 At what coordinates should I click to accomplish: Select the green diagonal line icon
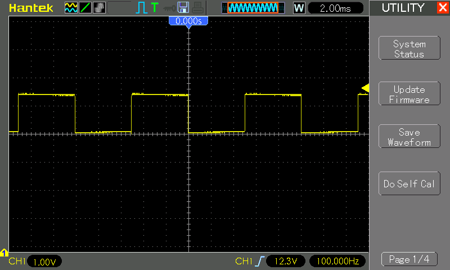pos(85,8)
